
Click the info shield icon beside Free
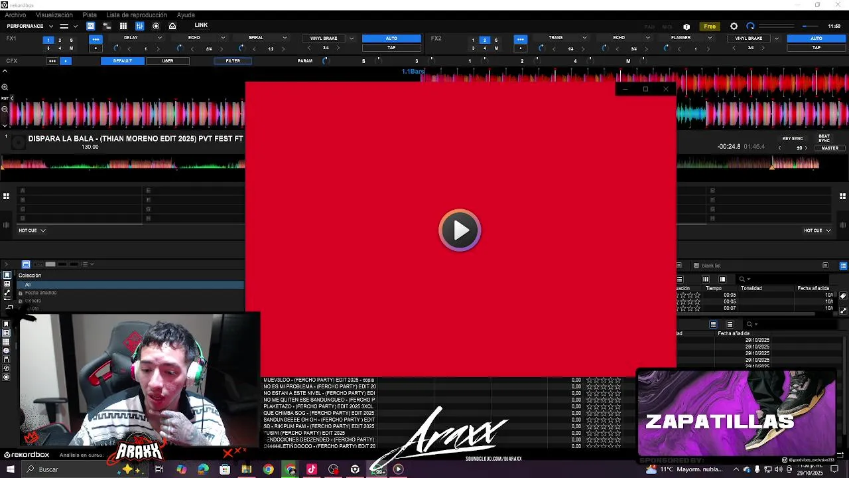(686, 27)
